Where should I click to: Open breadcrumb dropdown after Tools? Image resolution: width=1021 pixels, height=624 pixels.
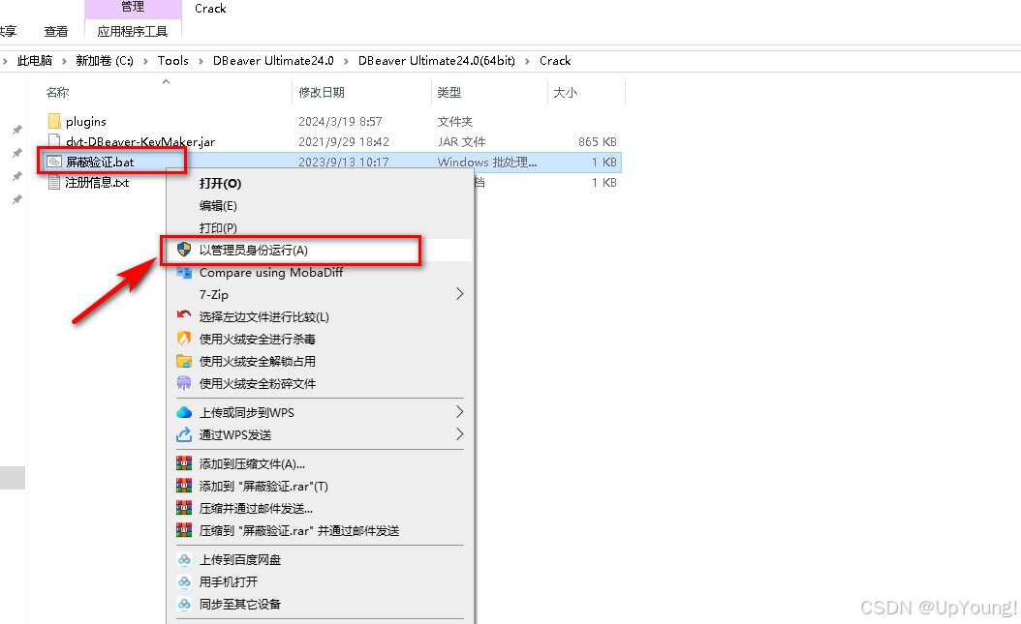pyautogui.click(x=201, y=61)
